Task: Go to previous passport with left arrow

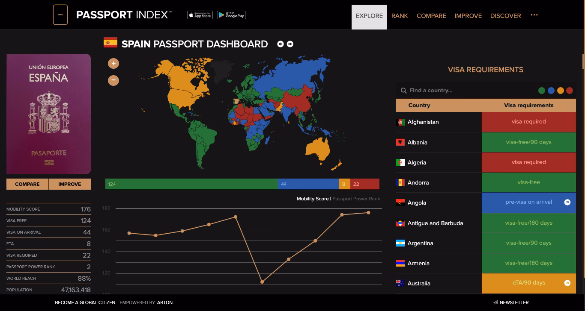Action: coord(281,44)
